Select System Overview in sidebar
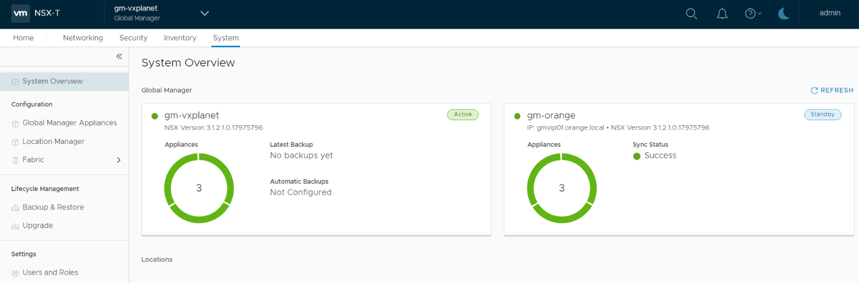Screen dimensions: 859x283 (64, 81)
